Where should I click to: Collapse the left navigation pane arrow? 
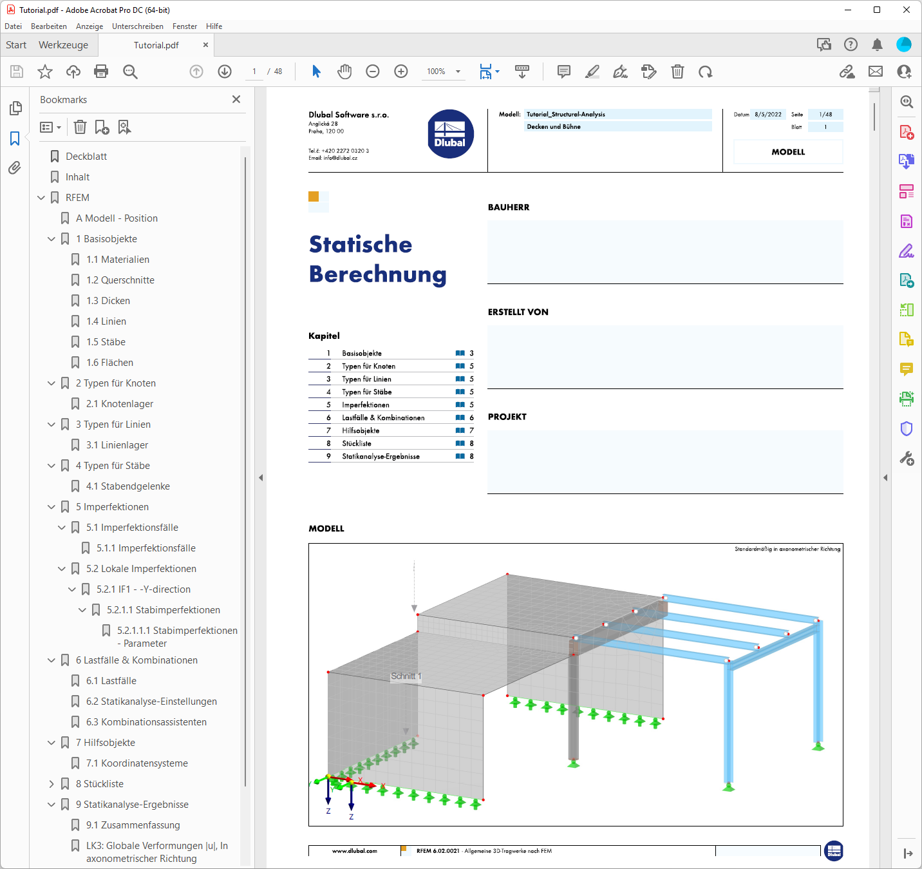pos(261,478)
